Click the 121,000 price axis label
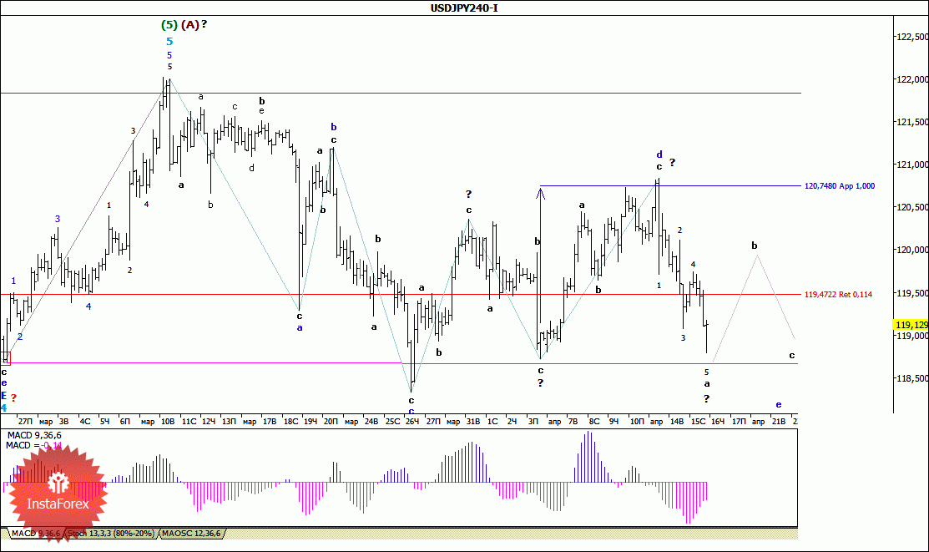 pos(911,165)
